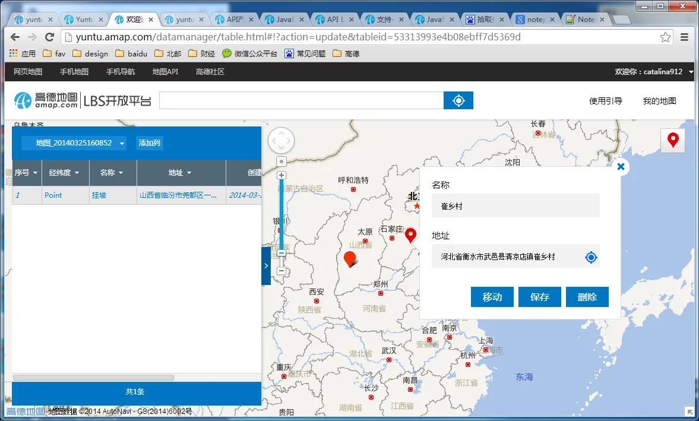Open the 地图API menu item
Viewport: 699px width, 421px height.
click(165, 72)
